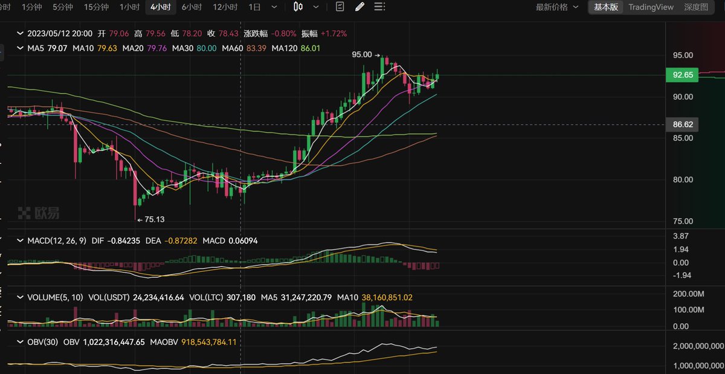
Task: Click the MA5 79.07 legend value
Action: point(47,48)
